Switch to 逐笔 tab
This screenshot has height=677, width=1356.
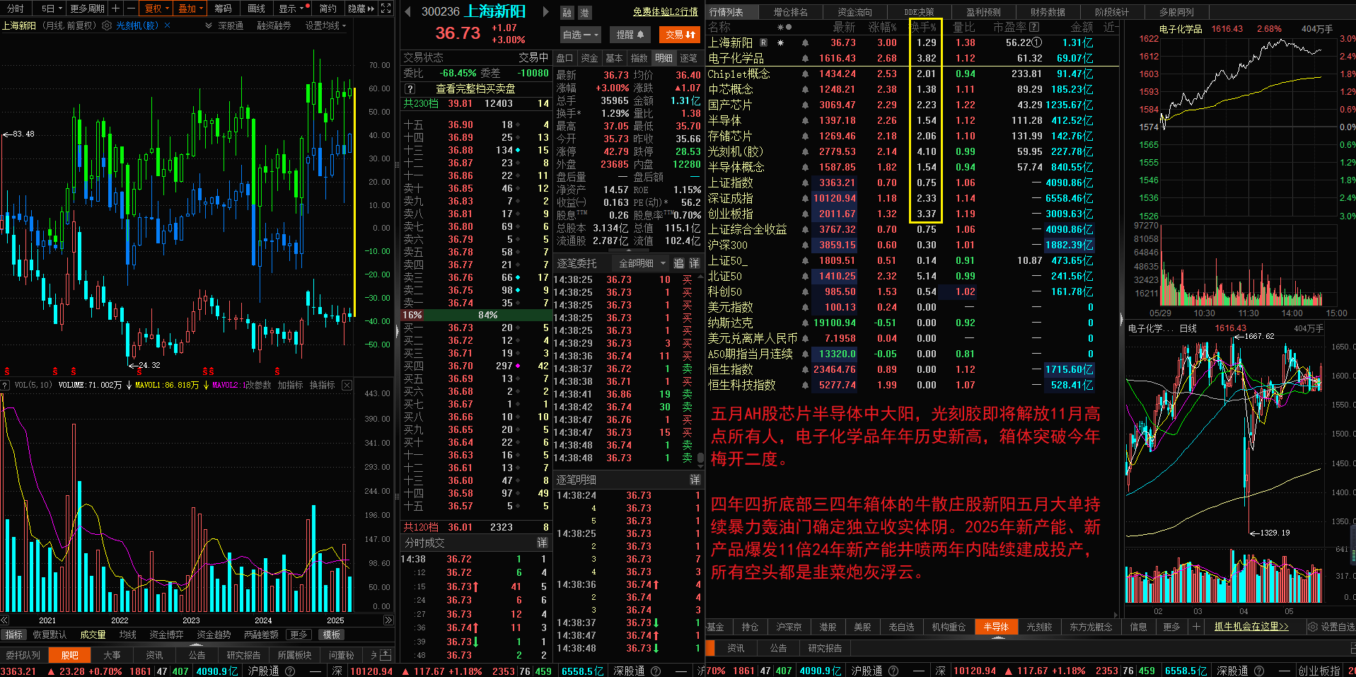688,58
